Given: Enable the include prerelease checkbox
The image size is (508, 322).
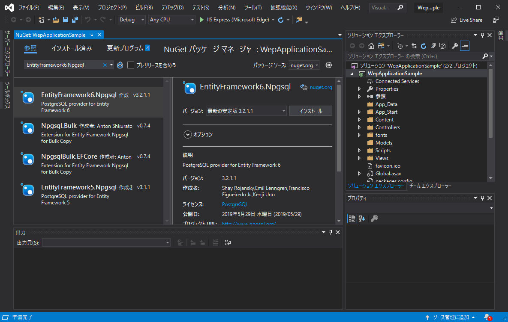Looking at the screenshot, I should (x=131, y=65).
